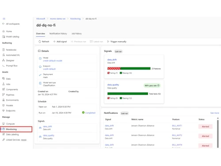
Task: Click Alerted status for BILL_AMT2
Action: pyautogui.click(x=206, y=136)
